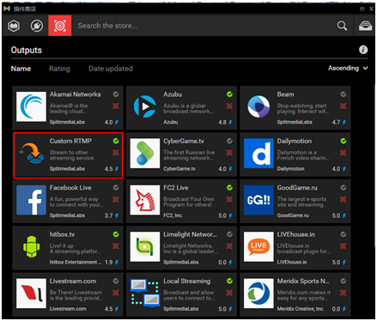Toggle the checkmark on Facebook Live card
377x321 pixels.
pyautogui.click(x=116, y=187)
